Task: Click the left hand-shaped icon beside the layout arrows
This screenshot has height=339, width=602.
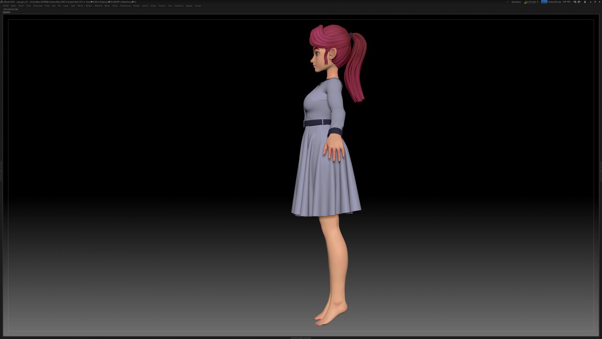Action: (575, 1)
